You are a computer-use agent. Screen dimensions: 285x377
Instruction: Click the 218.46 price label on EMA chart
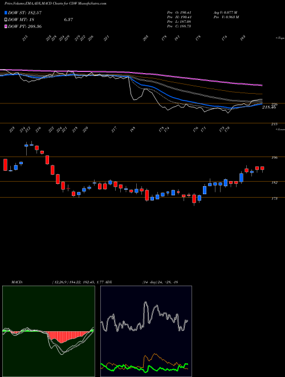point(269,107)
